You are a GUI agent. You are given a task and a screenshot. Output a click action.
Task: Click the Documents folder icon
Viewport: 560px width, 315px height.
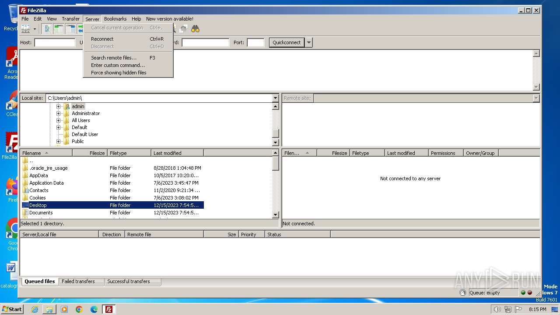click(x=25, y=213)
